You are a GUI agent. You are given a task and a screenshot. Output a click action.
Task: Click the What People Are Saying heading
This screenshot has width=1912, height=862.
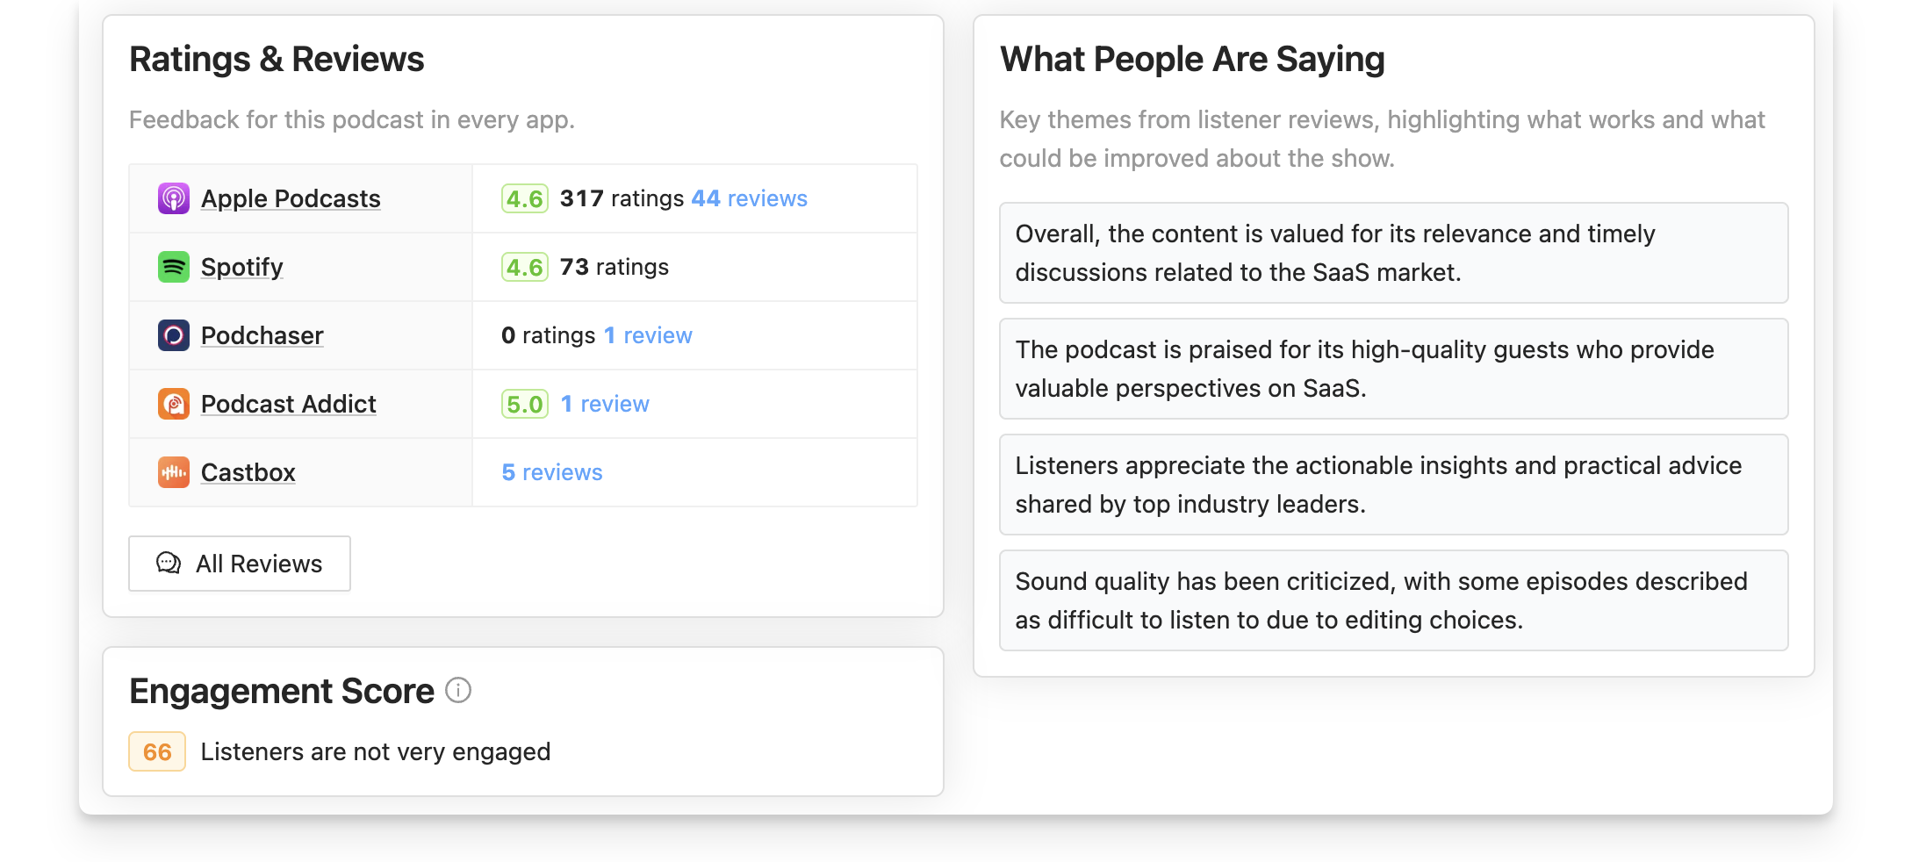[x=1192, y=59]
